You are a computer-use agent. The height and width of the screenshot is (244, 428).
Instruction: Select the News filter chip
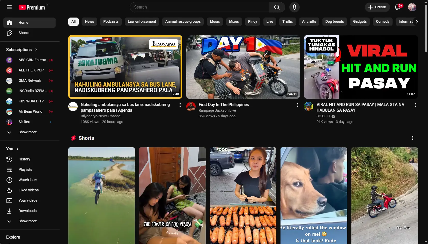pyautogui.click(x=90, y=22)
